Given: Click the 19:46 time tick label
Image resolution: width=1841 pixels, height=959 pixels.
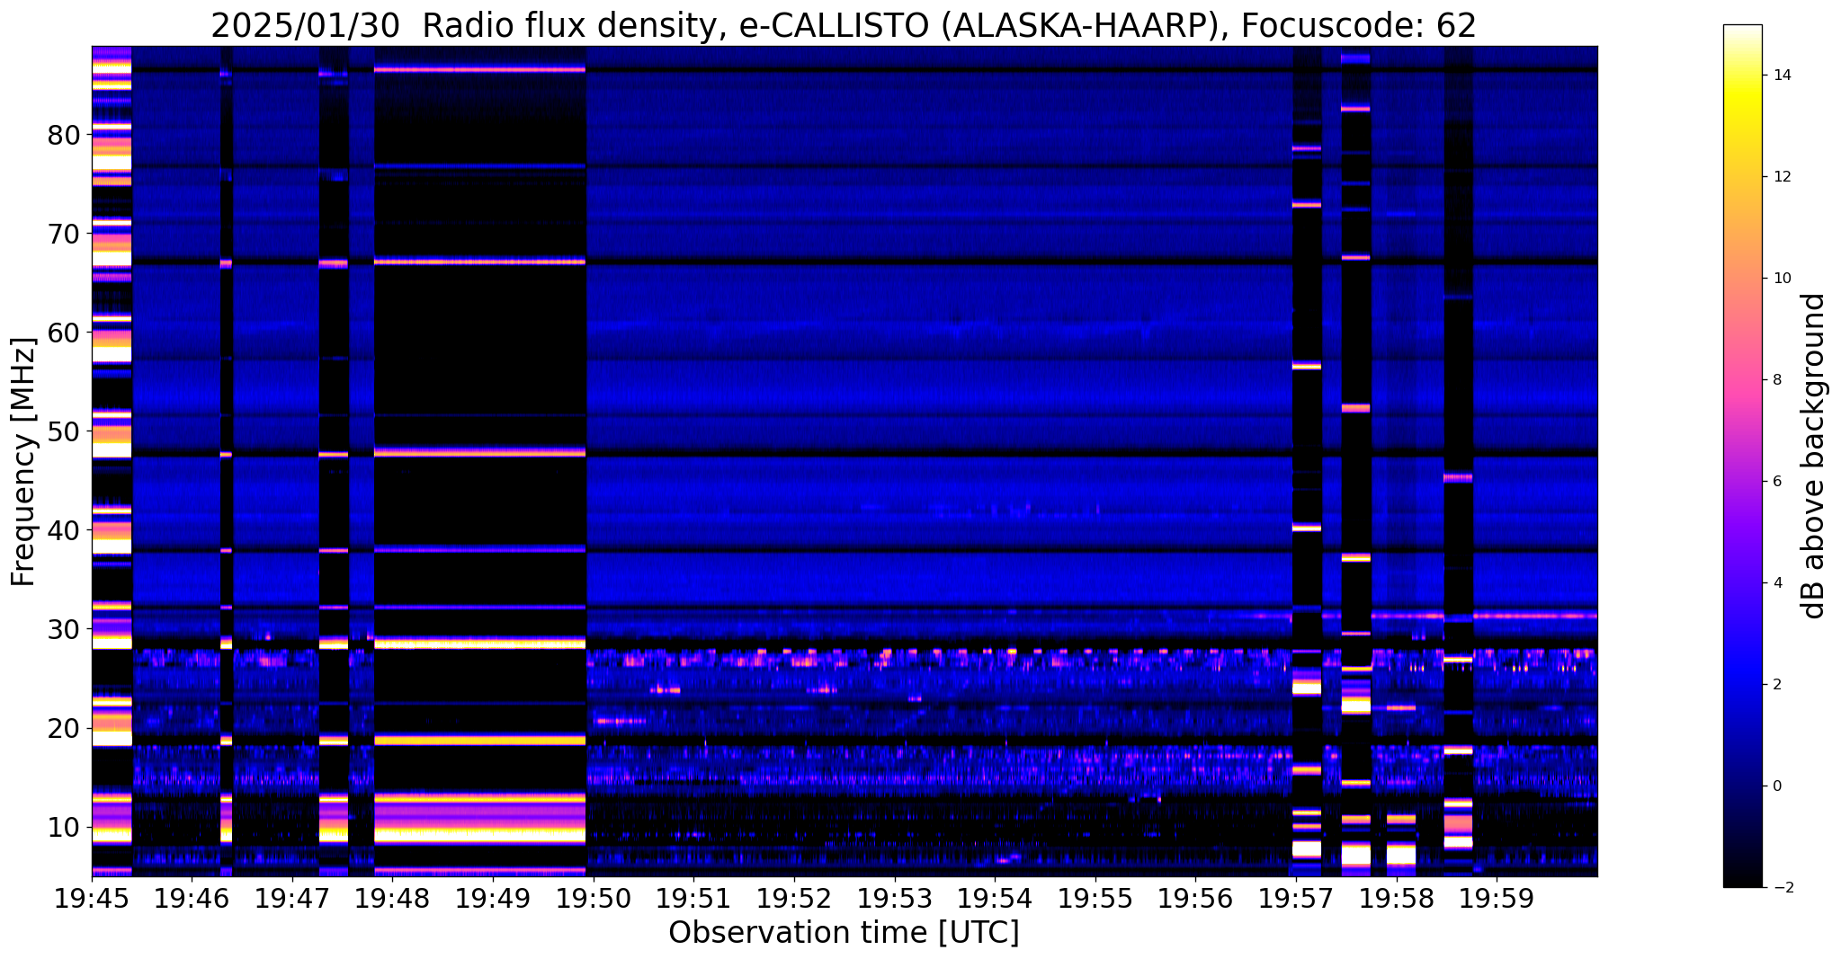Looking at the screenshot, I should (192, 898).
